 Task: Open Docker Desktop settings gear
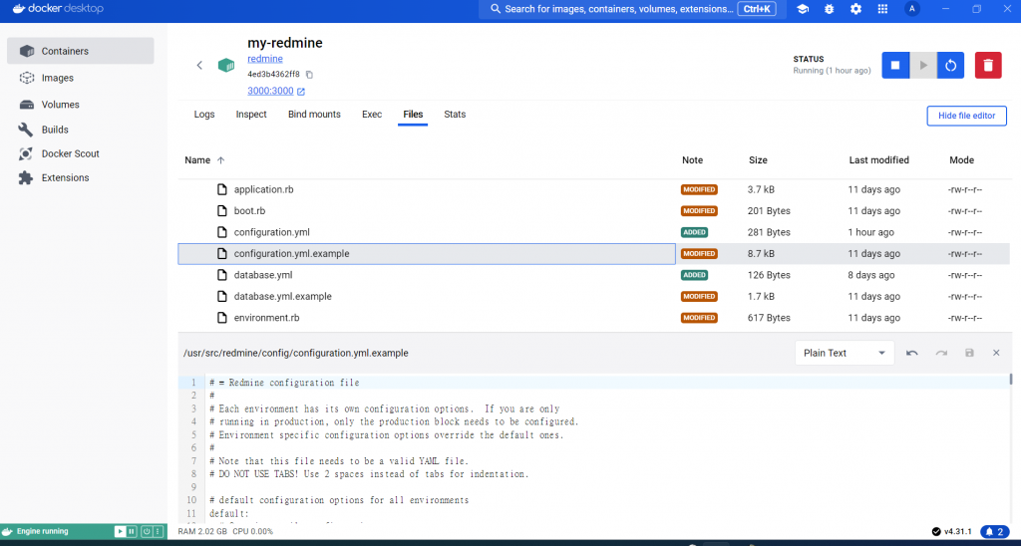click(855, 9)
